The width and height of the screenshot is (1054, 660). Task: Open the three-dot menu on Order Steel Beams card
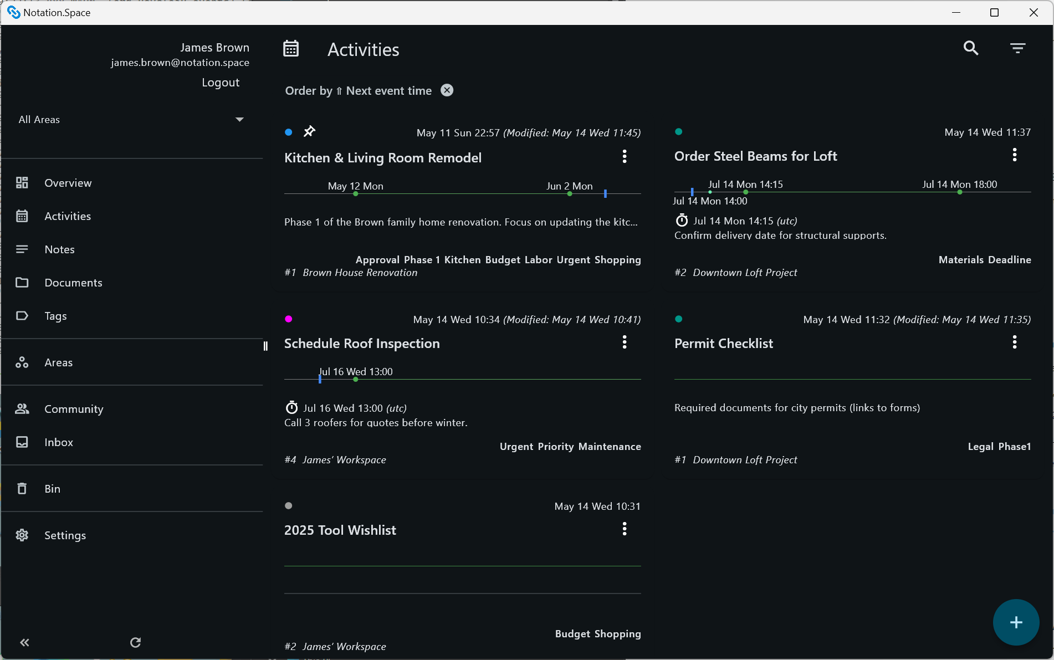point(1015,155)
